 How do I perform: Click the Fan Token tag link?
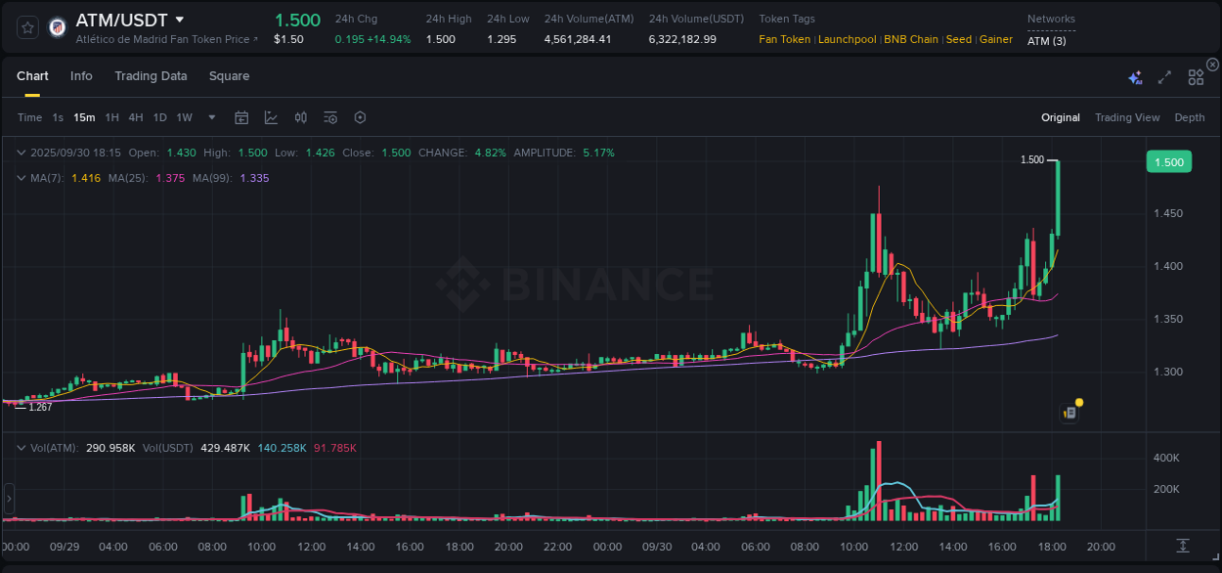click(x=784, y=39)
